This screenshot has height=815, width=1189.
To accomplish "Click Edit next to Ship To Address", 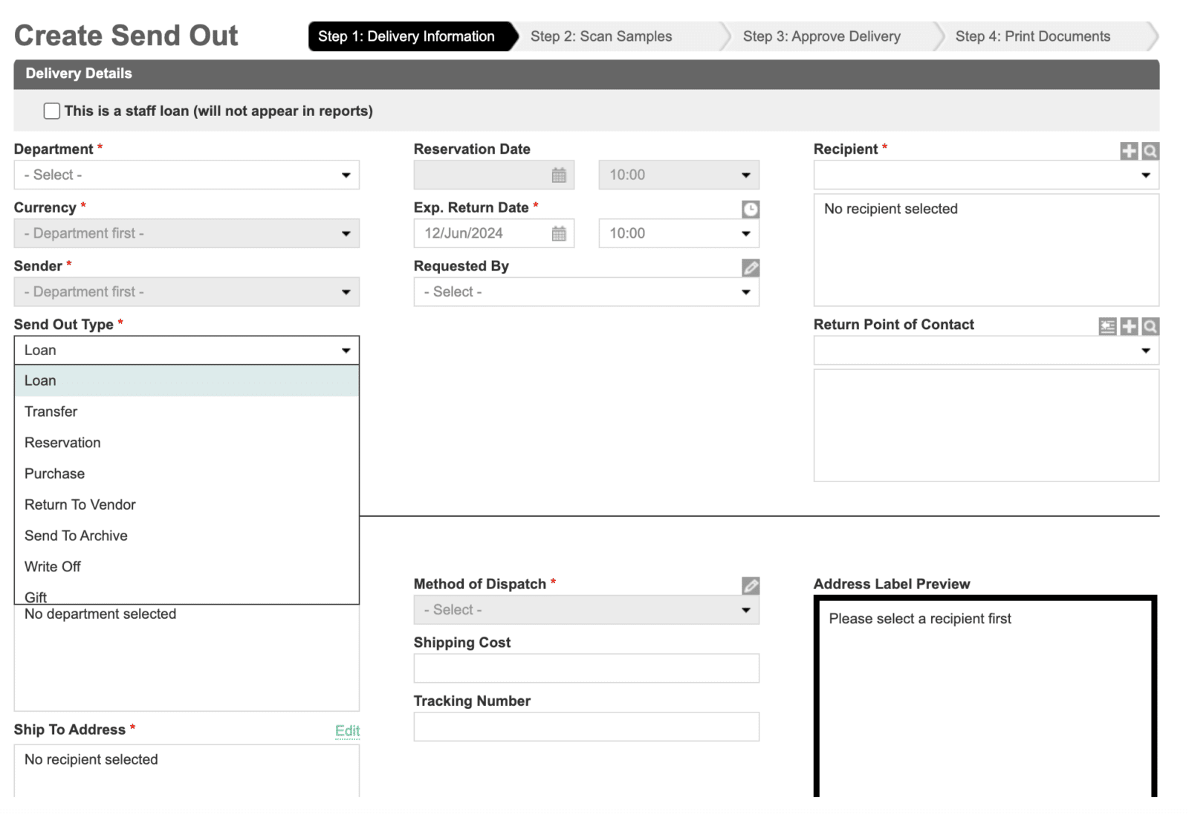I will [347, 730].
